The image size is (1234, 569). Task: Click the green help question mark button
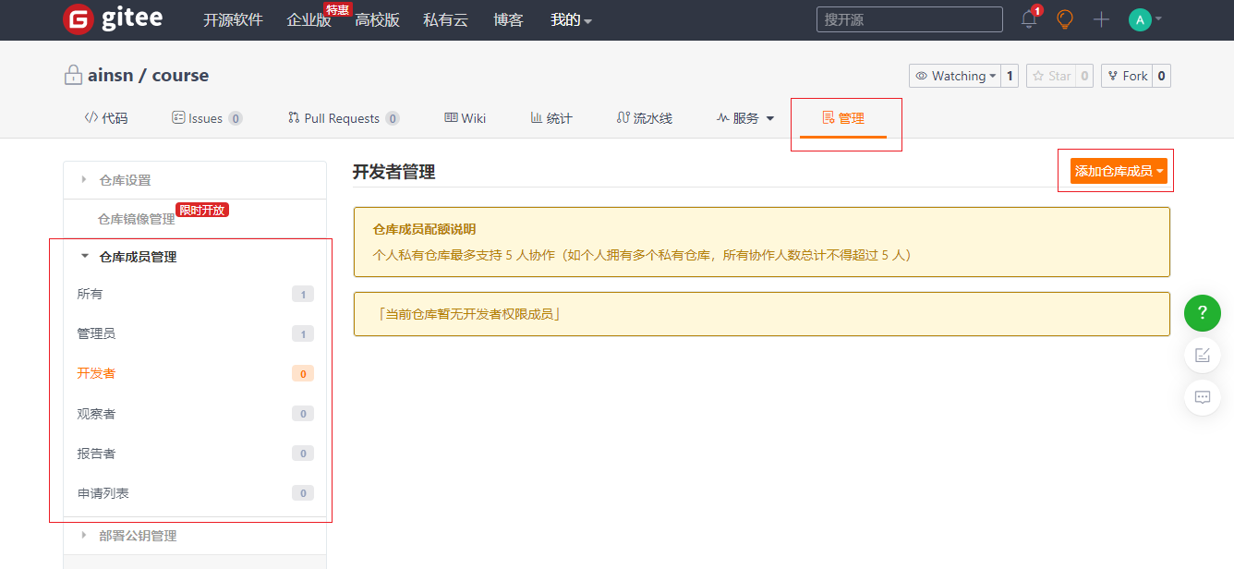[x=1202, y=313]
